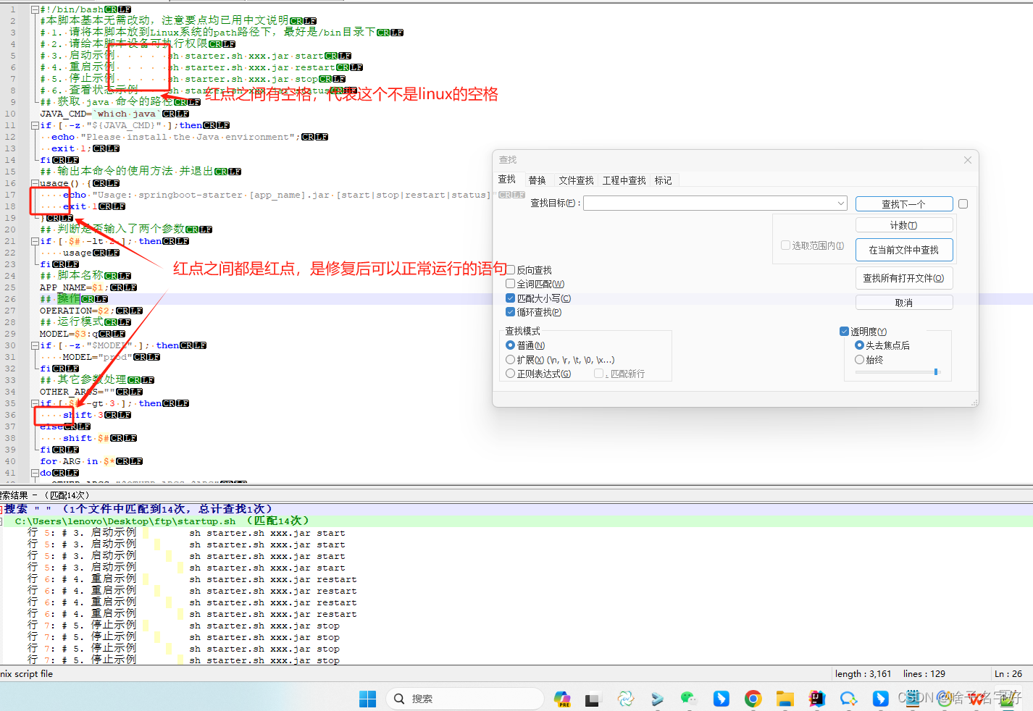The width and height of the screenshot is (1033, 711).
Task: Click the 查找下一个 button
Action: [904, 204]
